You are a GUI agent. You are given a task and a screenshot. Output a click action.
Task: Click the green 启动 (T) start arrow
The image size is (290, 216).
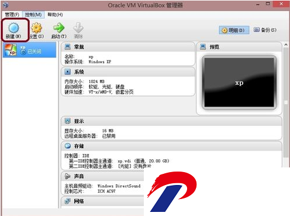pos(58,28)
